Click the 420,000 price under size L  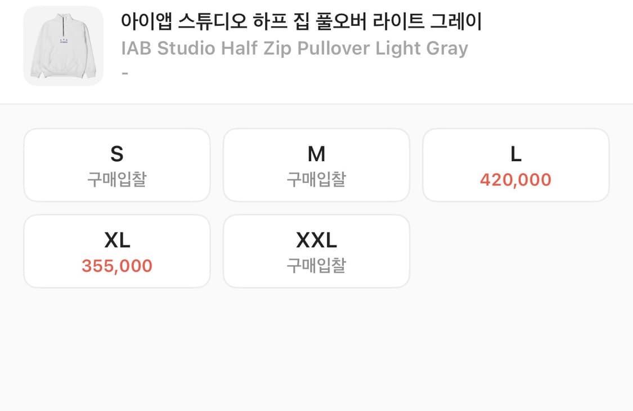[515, 180]
